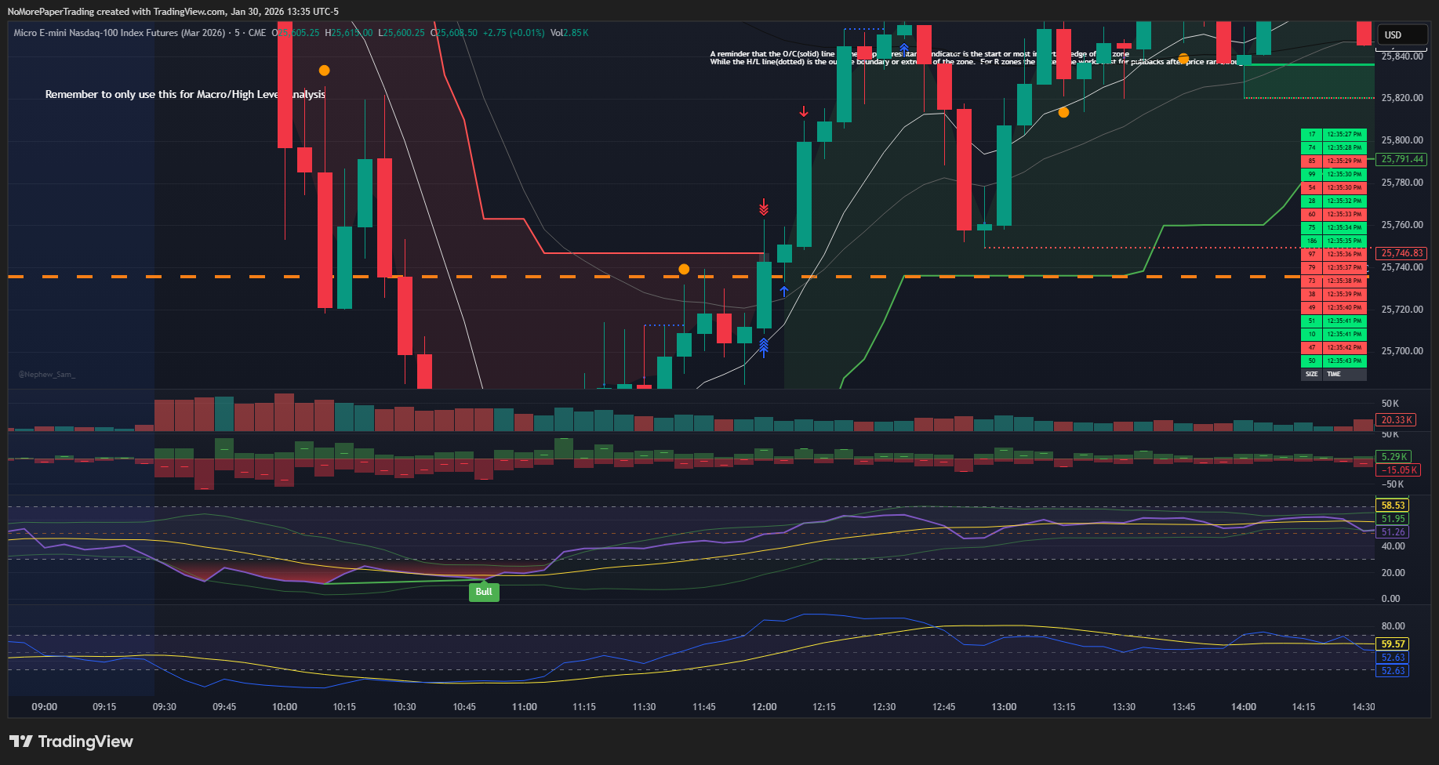1439x765 pixels.
Task: Click the blue triple up arrows below 12:00 candle
Action: (764, 347)
